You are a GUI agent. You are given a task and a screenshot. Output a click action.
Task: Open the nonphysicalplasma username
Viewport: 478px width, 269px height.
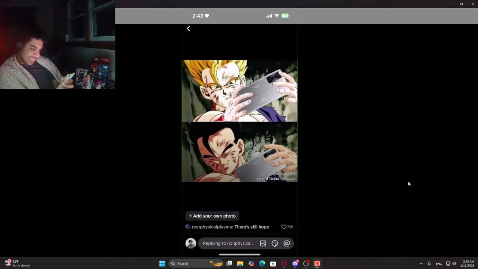(212, 227)
